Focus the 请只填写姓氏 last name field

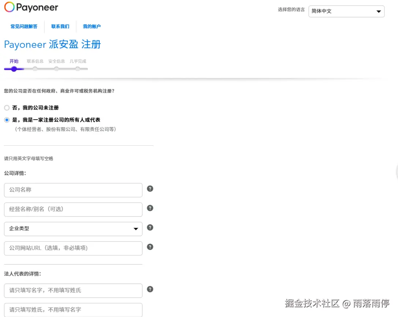tap(73, 310)
